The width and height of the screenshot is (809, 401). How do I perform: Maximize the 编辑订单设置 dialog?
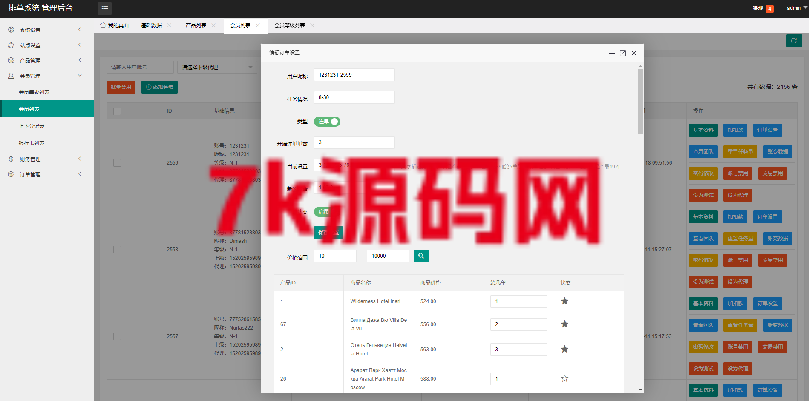[x=623, y=53]
